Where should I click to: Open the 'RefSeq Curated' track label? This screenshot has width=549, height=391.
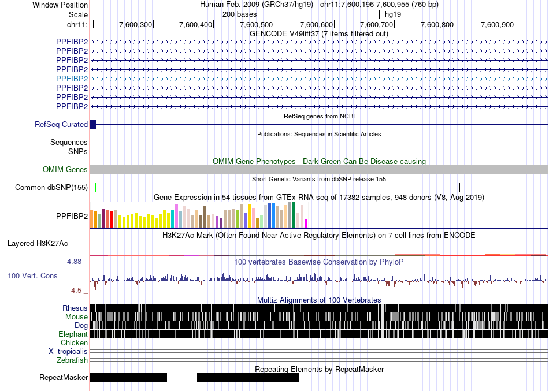coord(61,125)
